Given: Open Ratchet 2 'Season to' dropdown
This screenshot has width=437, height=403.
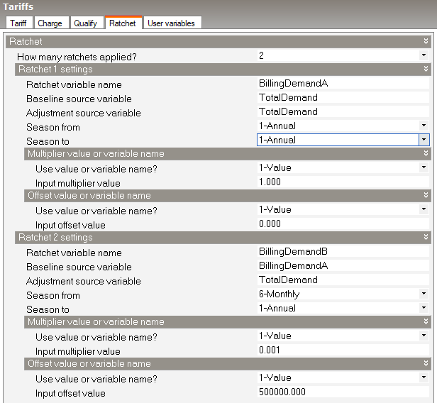Looking at the screenshot, I should tap(424, 308).
